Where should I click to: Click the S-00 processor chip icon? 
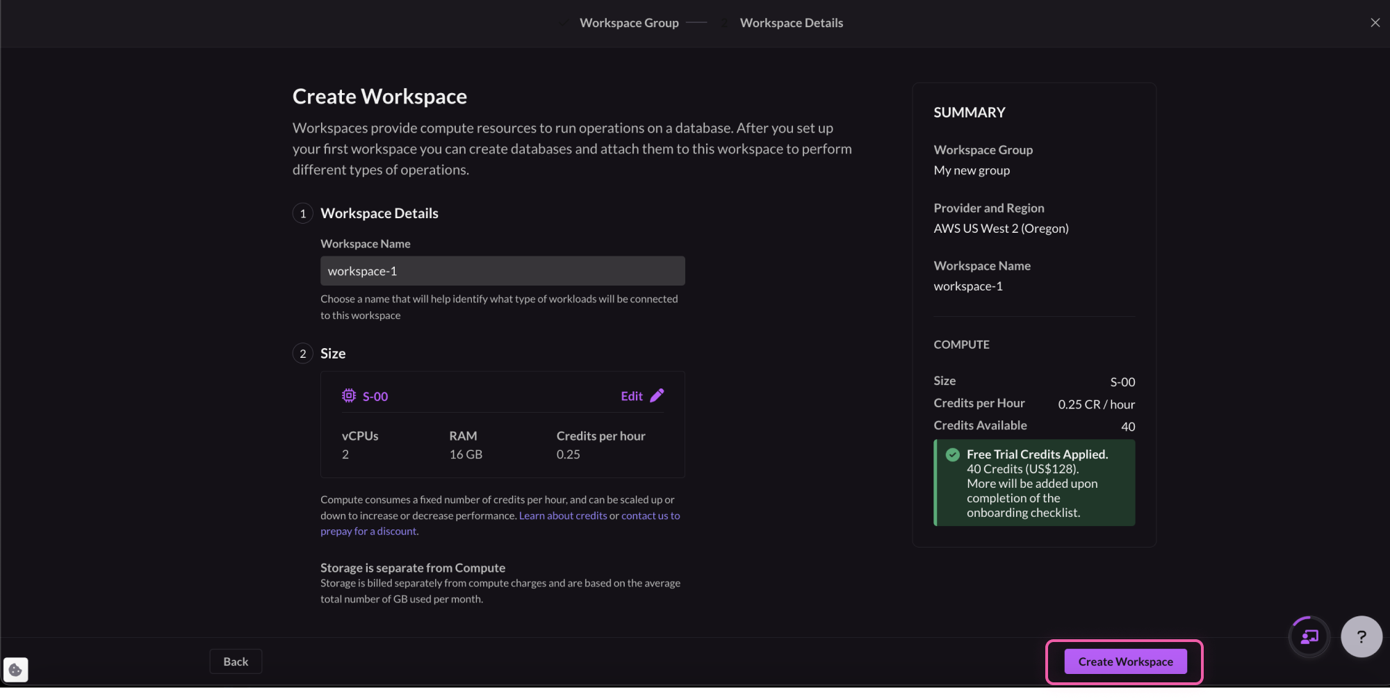(x=349, y=395)
